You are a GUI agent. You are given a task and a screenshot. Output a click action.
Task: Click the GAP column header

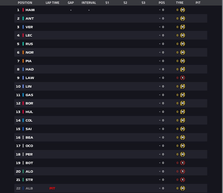pyautogui.click(x=71, y=3)
